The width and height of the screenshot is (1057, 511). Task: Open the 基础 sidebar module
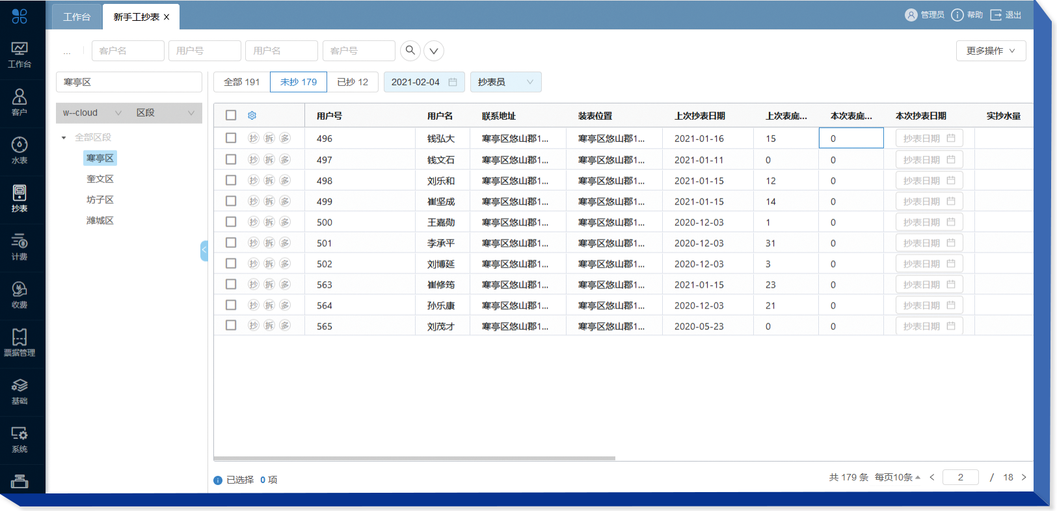pos(20,393)
